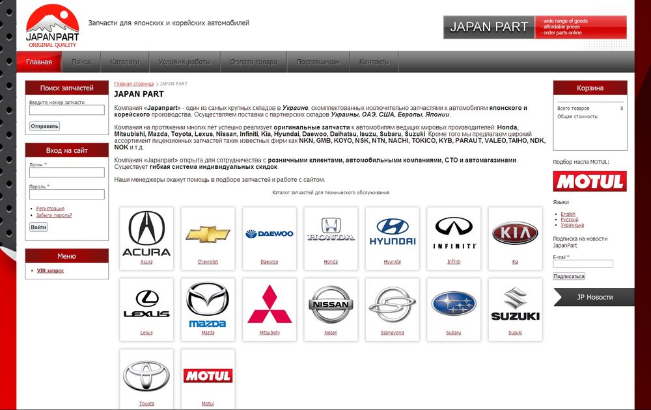Open the Chevrolet bowtie logo
The width and height of the screenshot is (651, 410).
tap(208, 234)
